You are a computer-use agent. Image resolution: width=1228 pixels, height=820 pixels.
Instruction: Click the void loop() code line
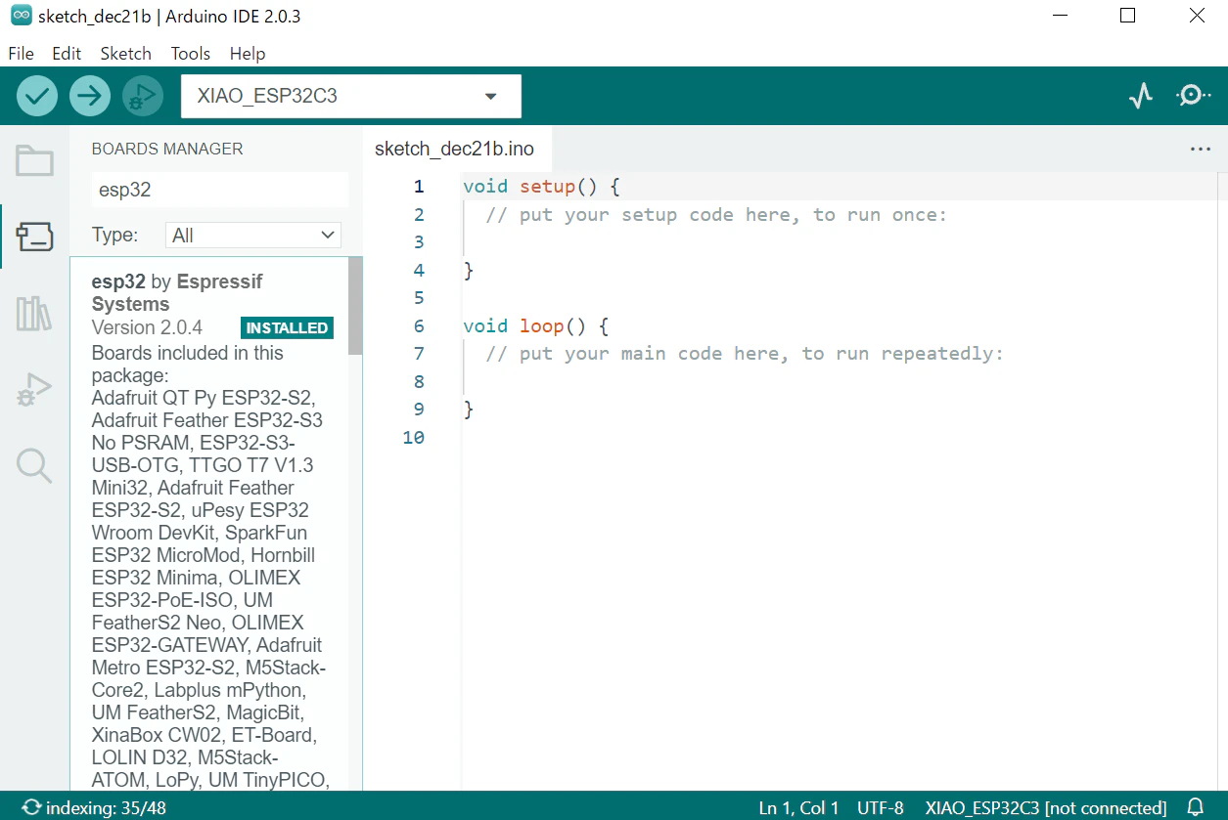point(536,325)
